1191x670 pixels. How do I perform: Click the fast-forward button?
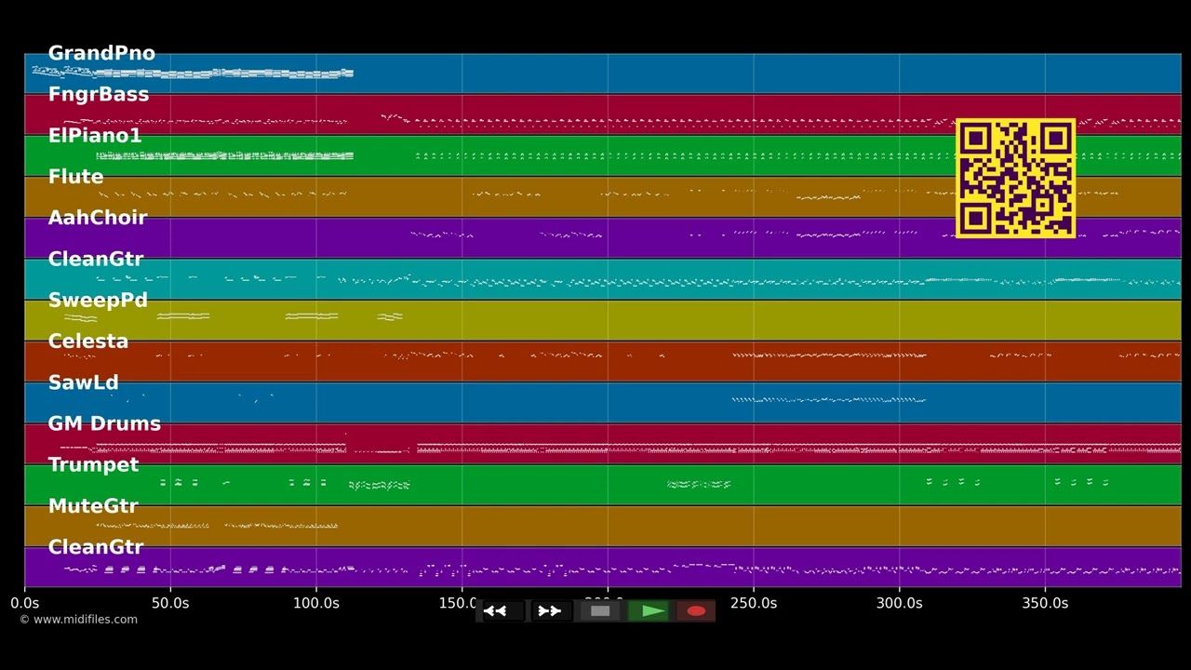click(551, 611)
